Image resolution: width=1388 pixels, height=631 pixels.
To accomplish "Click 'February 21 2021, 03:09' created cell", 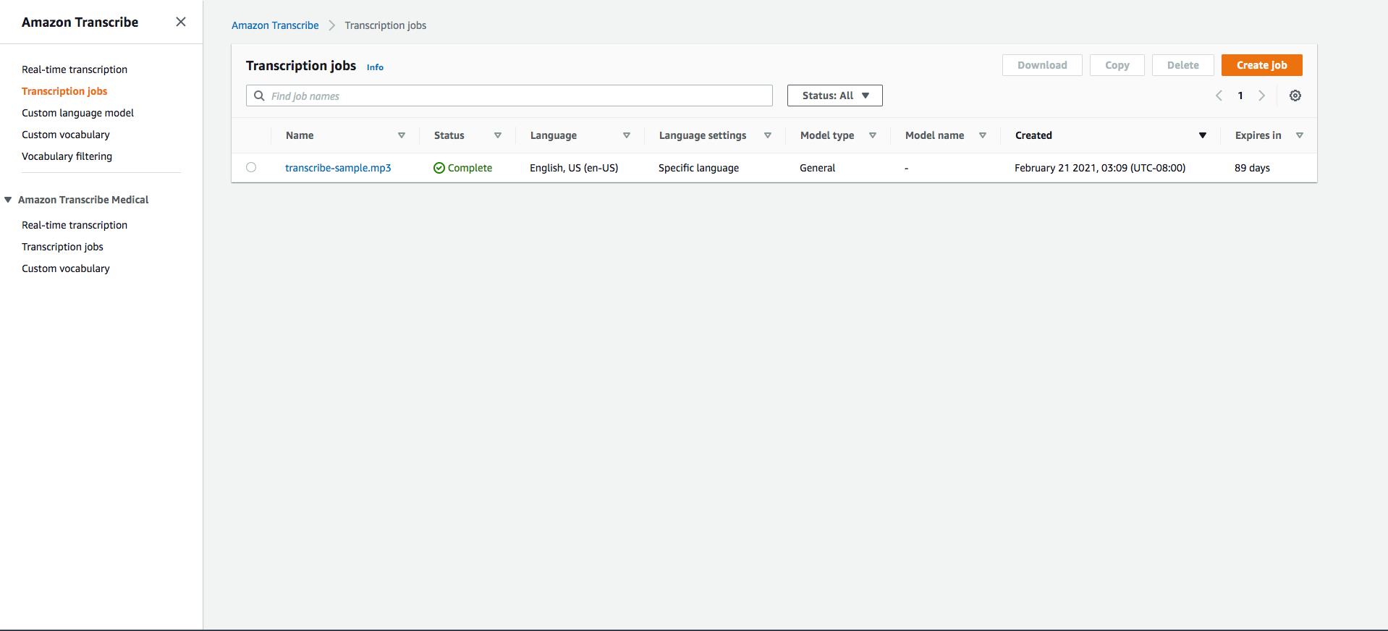I will click(x=1100, y=168).
